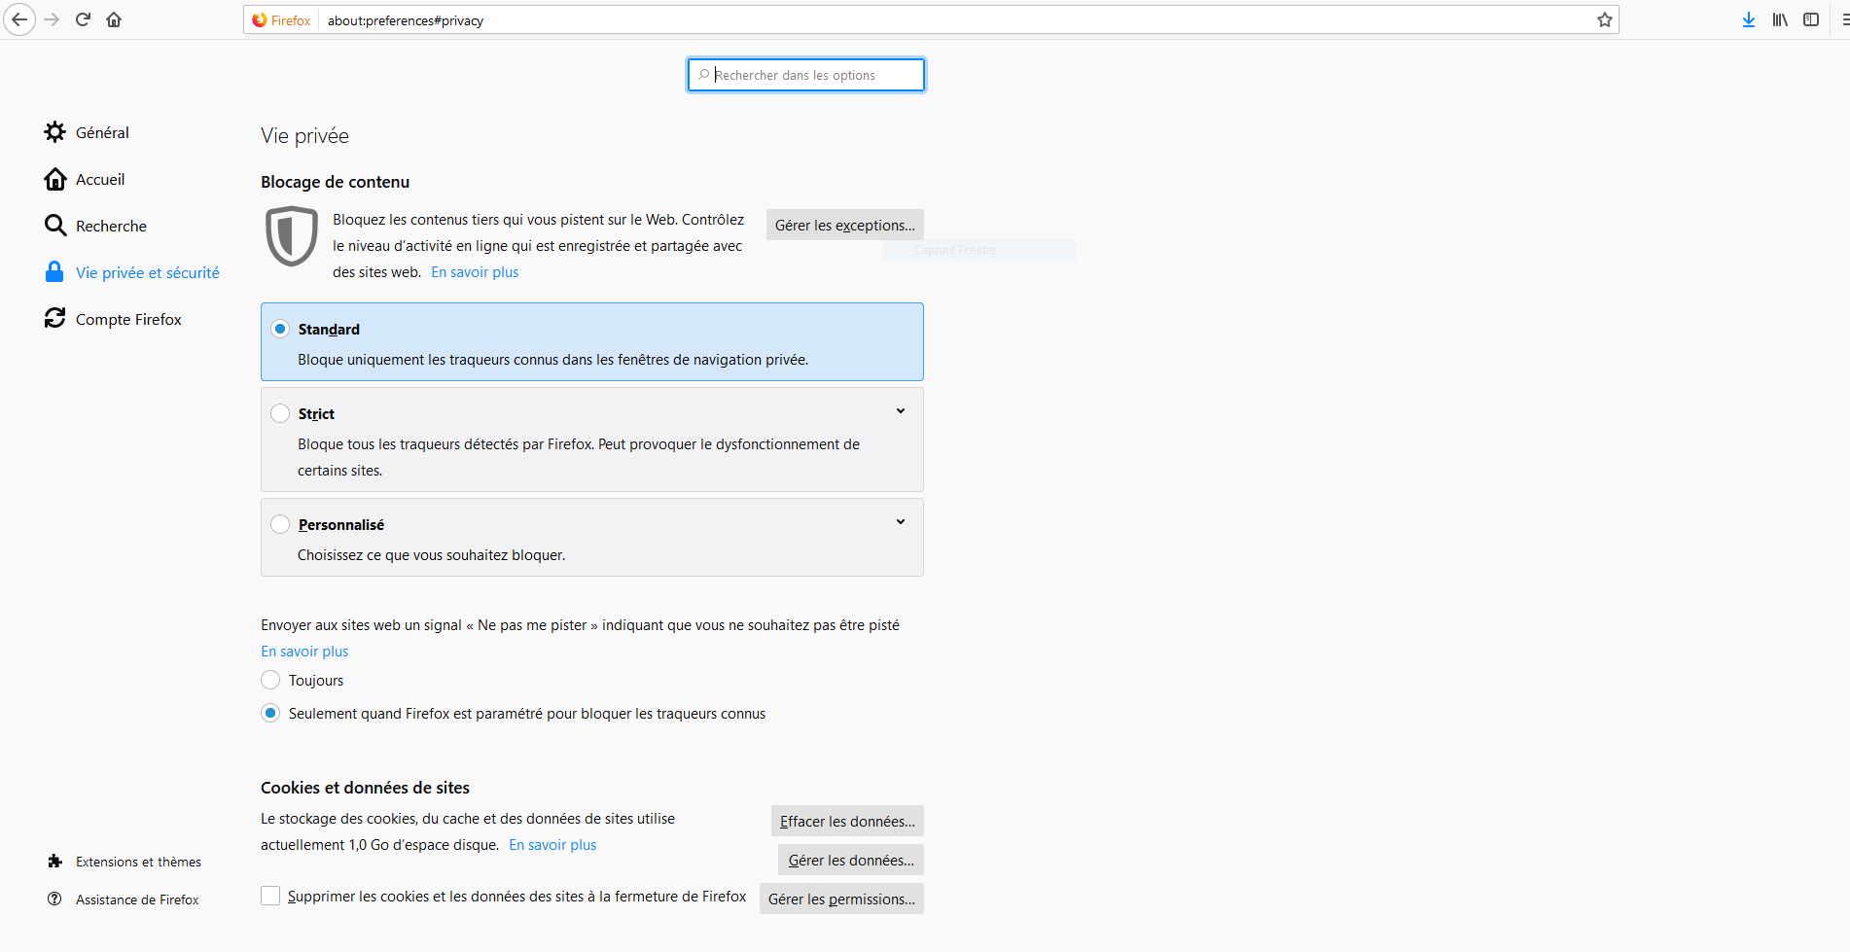This screenshot has height=952, width=1850.
Task: Bookmark this page with the star icon
Action: pyautogui.click(x=1605, y=19)
